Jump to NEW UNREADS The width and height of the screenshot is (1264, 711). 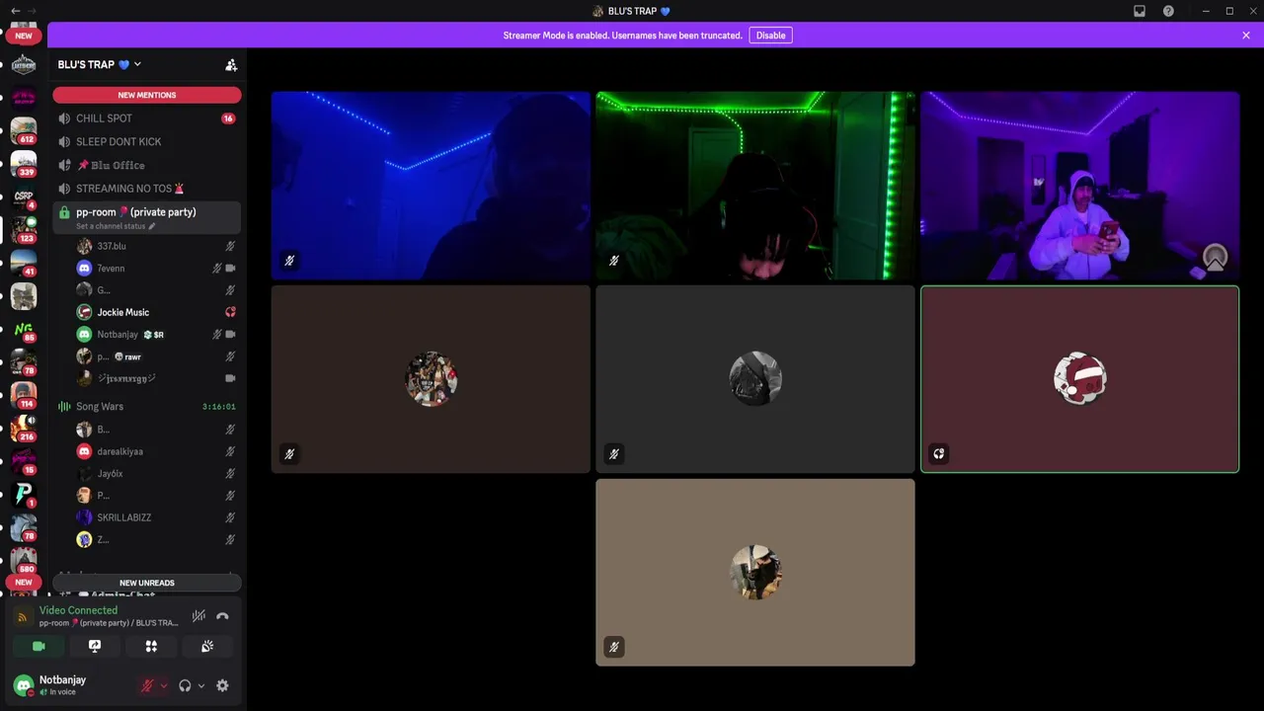[x=147, y=583]
